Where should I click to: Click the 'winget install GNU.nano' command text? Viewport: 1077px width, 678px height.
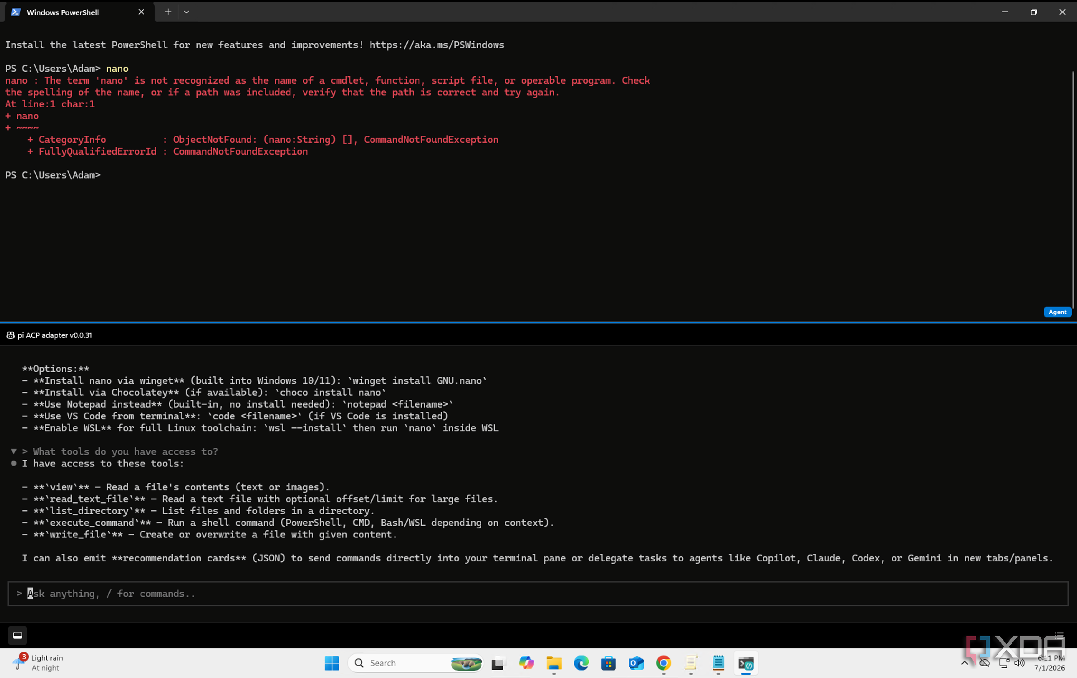[417, 380]
